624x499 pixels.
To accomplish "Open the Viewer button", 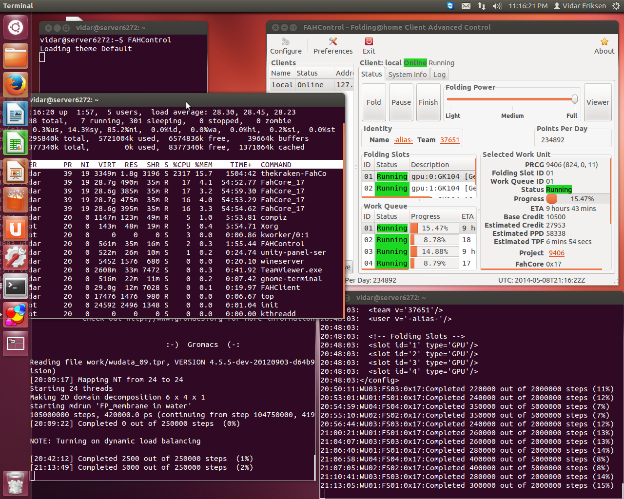I will click(598, 102).
